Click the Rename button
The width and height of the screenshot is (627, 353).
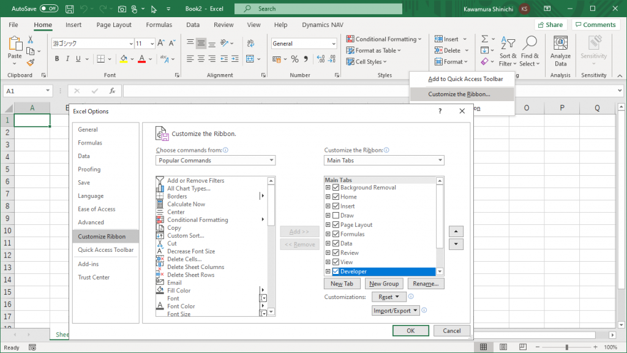point(426,283)
